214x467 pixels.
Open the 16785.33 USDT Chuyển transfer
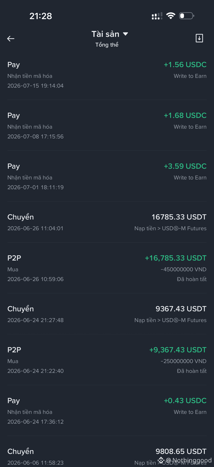107,222
